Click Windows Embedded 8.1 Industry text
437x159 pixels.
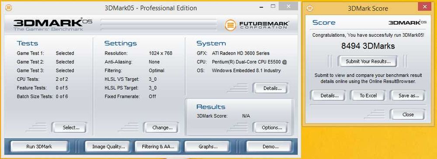(x=246, y=70)
